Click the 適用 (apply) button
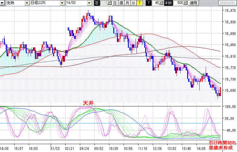237x152 pixels. (193, 3)
